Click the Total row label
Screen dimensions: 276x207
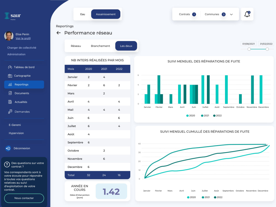tap(71, 175)
